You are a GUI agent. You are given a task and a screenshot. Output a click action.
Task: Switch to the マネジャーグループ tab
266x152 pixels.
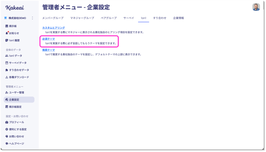pyautogui.click(x=82, y=18)
